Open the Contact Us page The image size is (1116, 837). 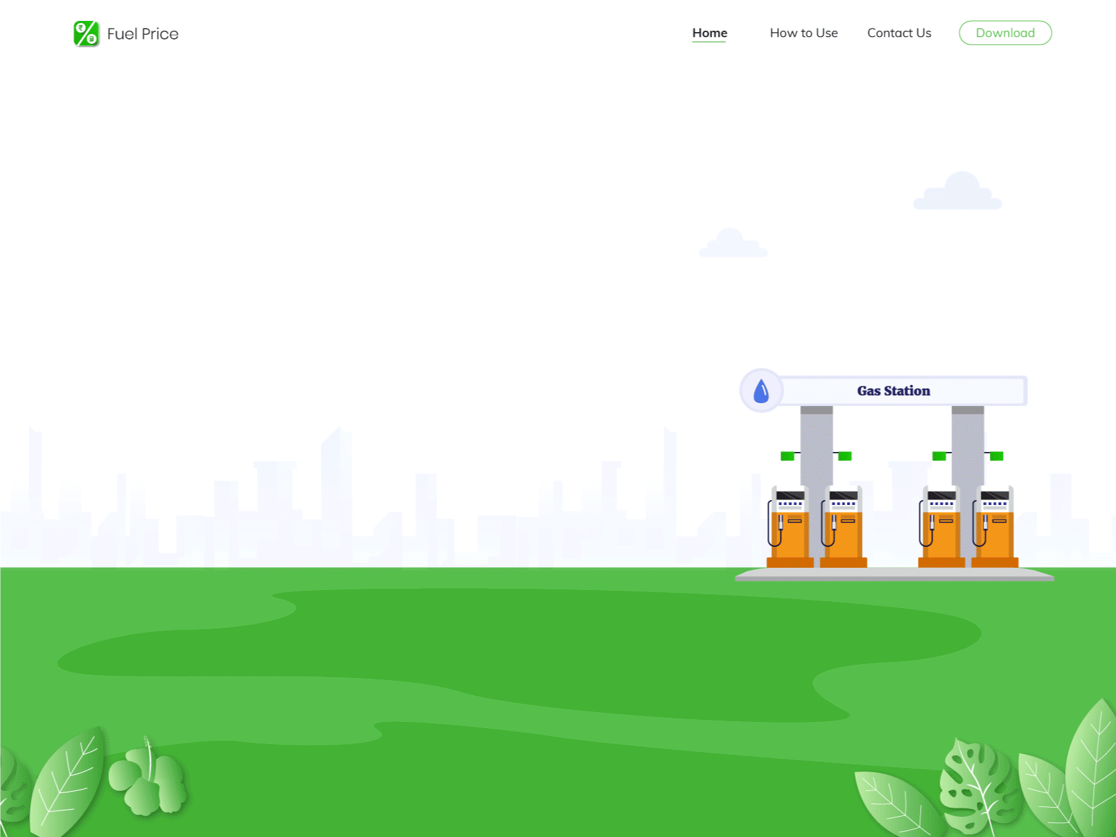pos(899,33)
